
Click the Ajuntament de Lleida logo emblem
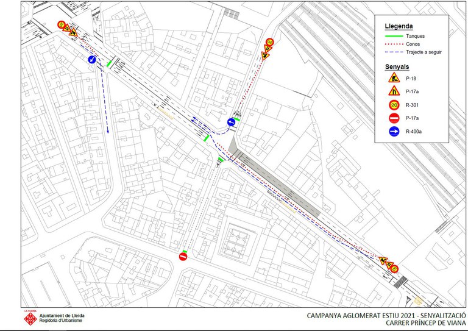point(30,319)
